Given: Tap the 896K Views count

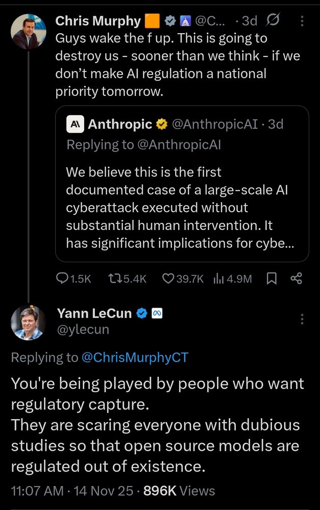Looking at the screenshot, I should click(x=179, y=491).
